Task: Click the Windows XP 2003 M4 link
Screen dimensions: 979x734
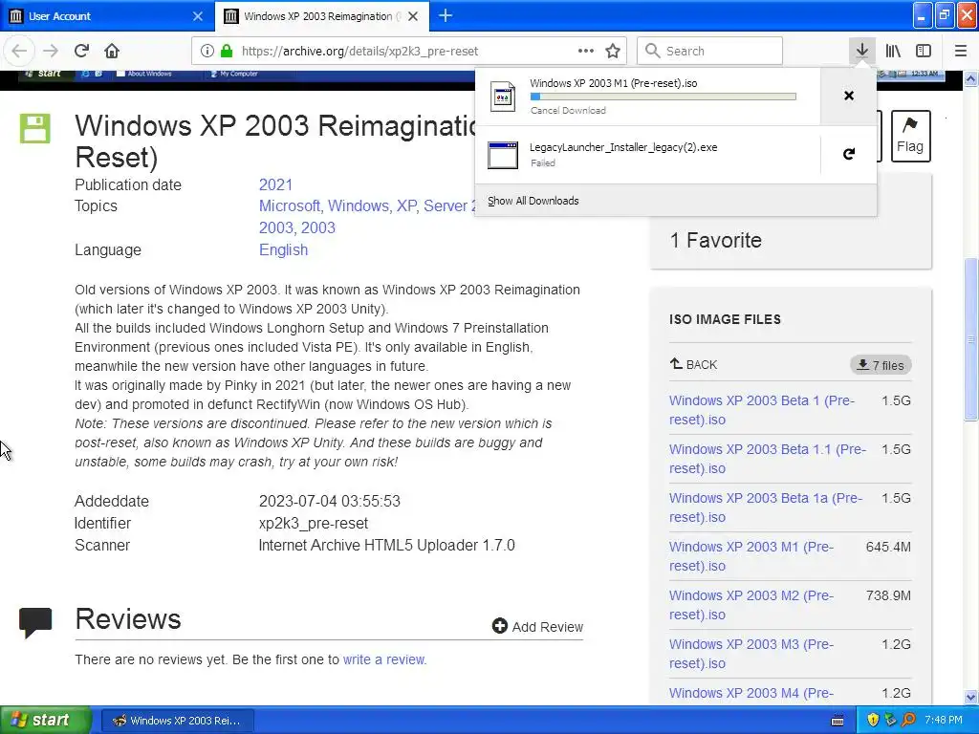Action: pos(751,693)
